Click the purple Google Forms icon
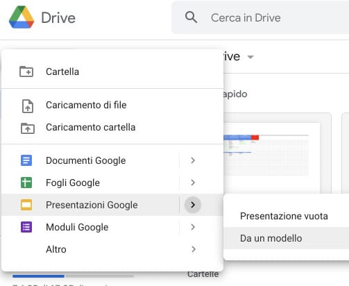The width and height of the screenshot is (349, 286). tap(26, 227)
